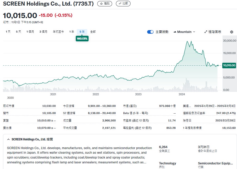Click the chart settings gear icon

tap(232, 32)
